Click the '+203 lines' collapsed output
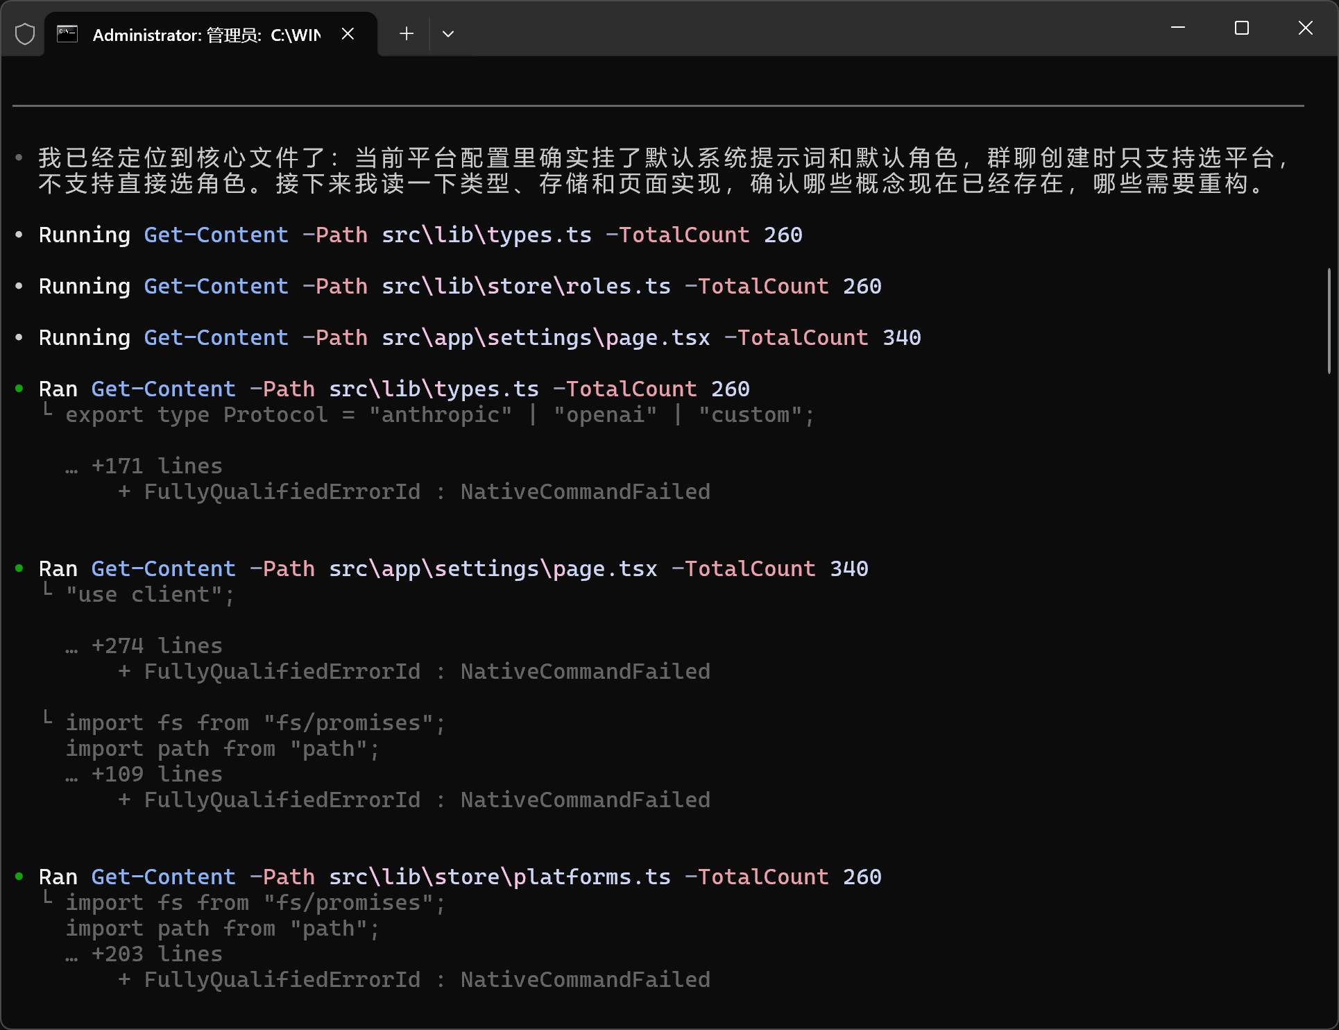 pos(156,954)
